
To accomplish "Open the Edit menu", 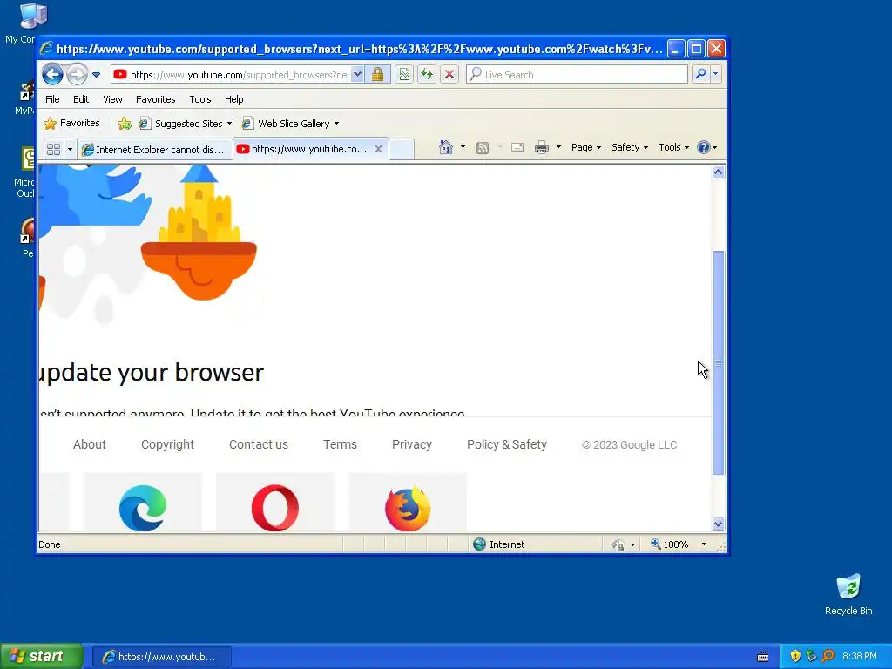I will (81, 99).
